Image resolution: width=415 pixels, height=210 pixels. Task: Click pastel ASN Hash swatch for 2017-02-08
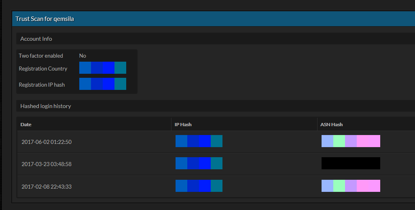click(x=351, y=186)
